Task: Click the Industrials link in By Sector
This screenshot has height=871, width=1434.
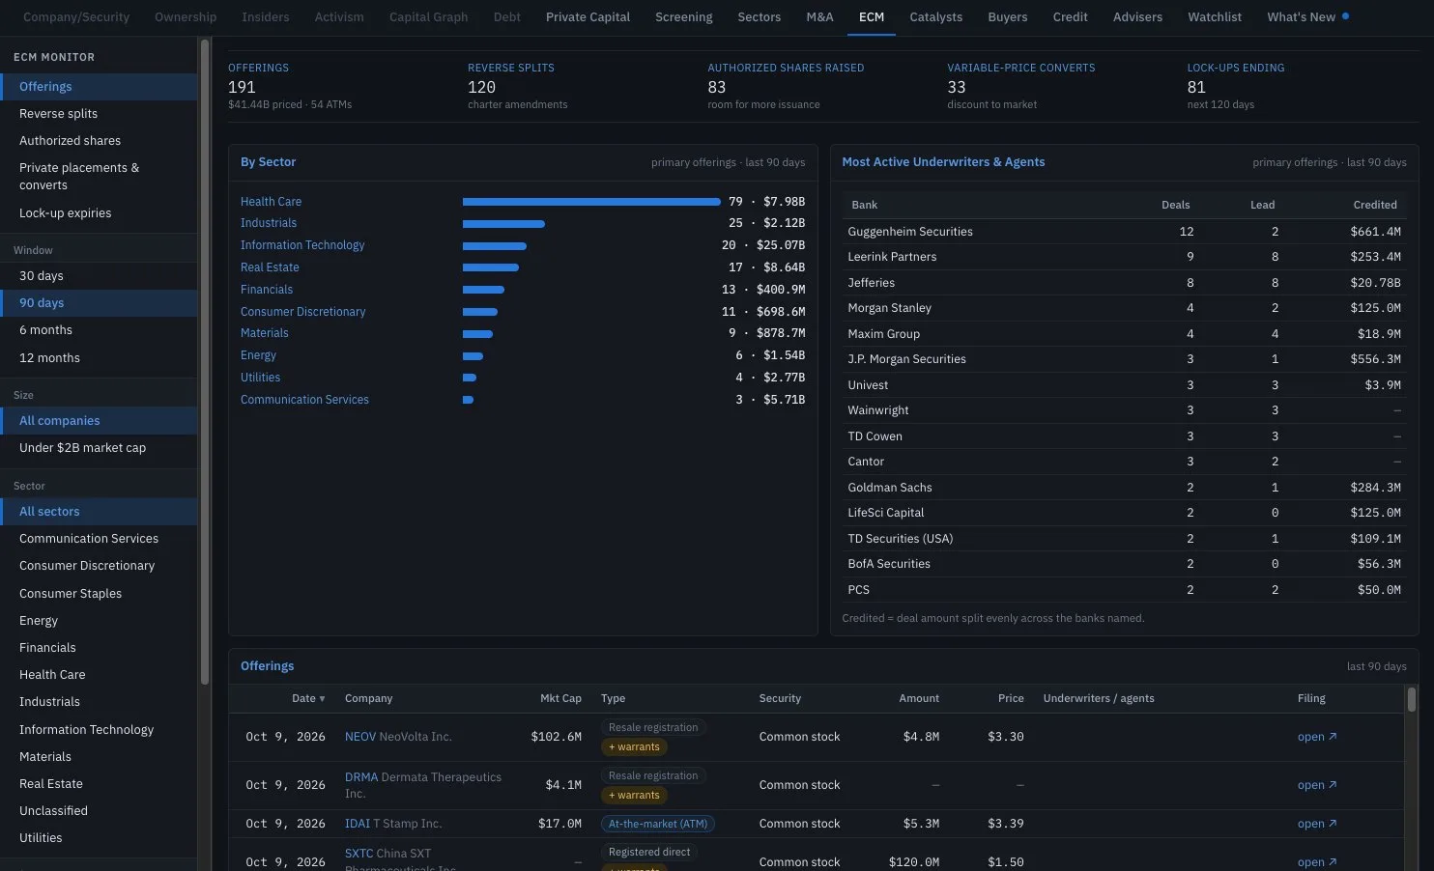Action: (269, 223)
